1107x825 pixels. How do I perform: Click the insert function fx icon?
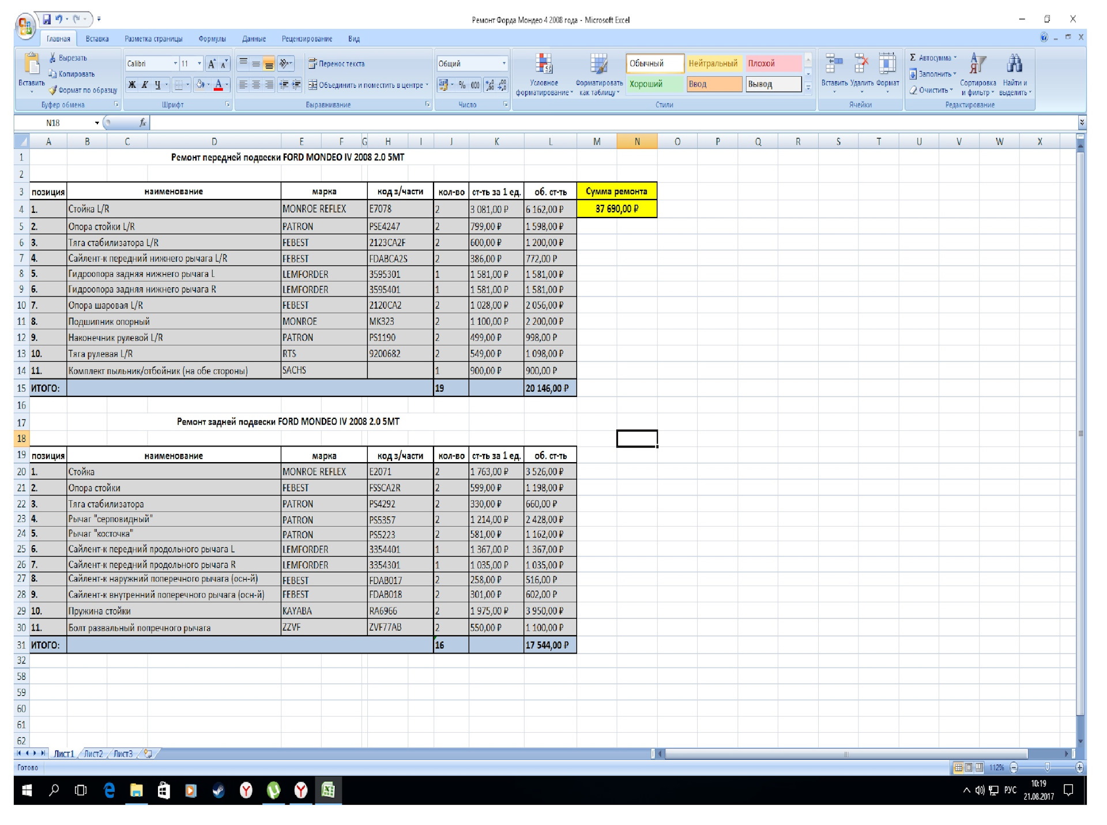(142, 122)
